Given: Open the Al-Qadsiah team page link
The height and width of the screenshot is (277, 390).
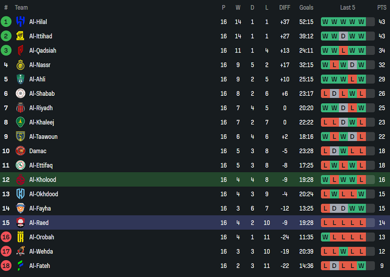Looking at the screenshot, I should 42,50.
